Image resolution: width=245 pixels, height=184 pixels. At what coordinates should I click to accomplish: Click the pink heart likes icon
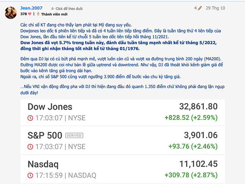click(x=30, y=14)
